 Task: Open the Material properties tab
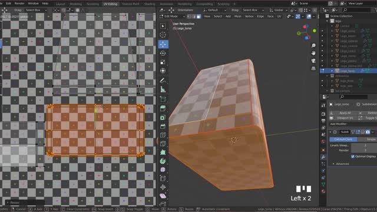coord(323,191)
